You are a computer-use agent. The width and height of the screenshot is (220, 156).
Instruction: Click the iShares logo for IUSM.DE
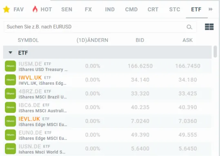coord(10,66)
